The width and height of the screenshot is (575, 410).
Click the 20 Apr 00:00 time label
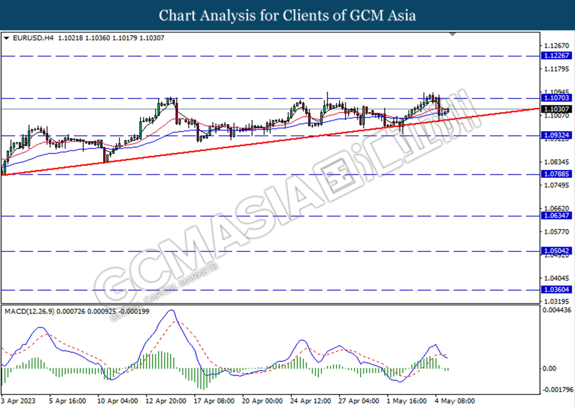262,401
